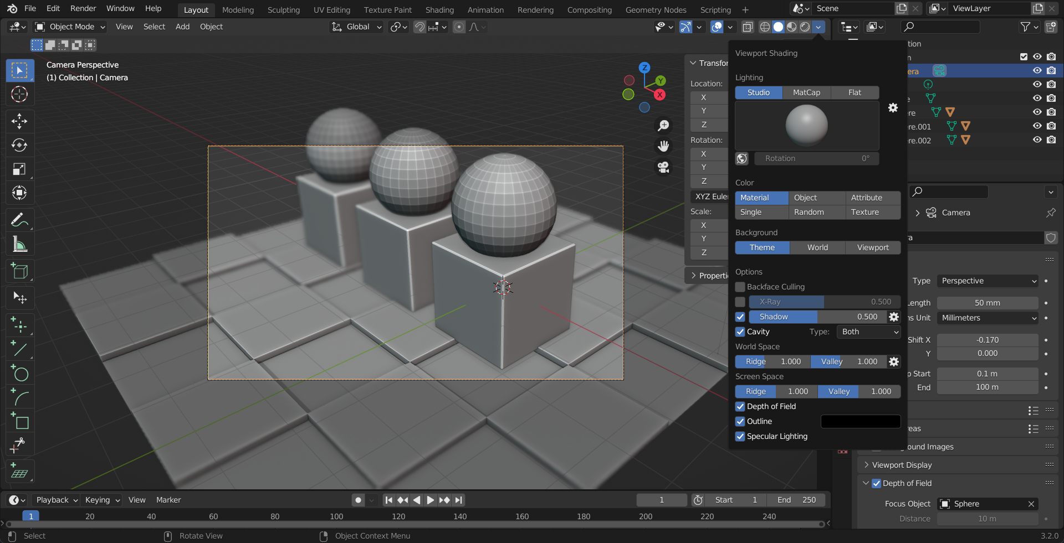Activate the Move tool
This screenshot has width=1064, height=543.
(x=19, y=121)
